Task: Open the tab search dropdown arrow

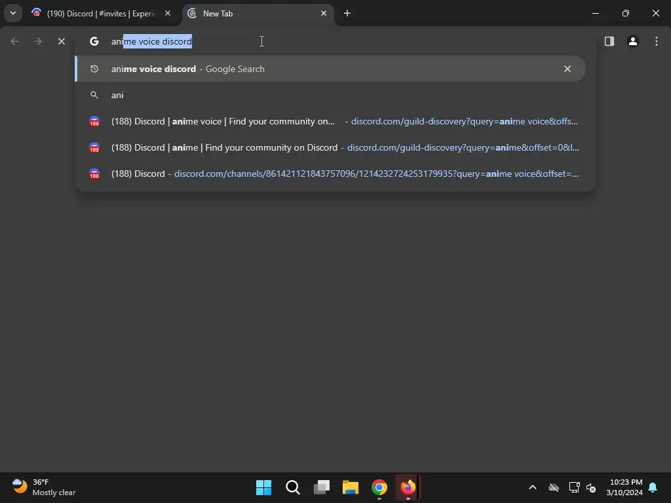Action: [x=13, y=13]
